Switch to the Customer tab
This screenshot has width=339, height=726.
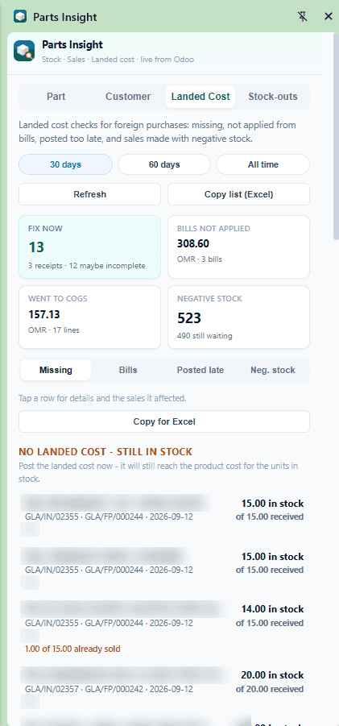point(128,97)
